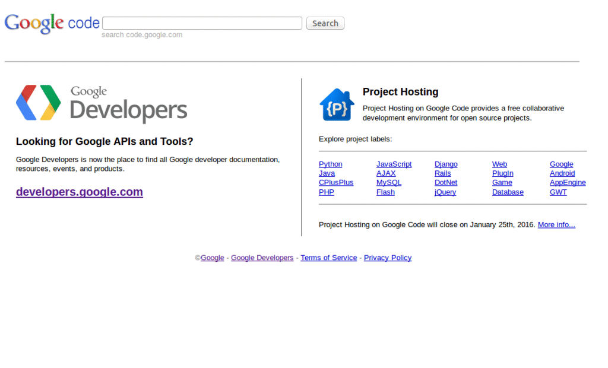The height and width of the screenshot is (368, 608).
Task: Open the GWT project label
Action: tap(558, 192)
